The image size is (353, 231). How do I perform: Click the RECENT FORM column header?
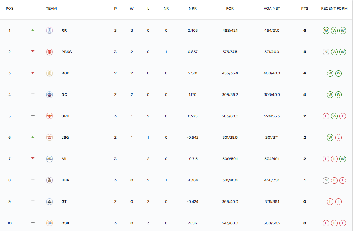[x=334, y=9]
